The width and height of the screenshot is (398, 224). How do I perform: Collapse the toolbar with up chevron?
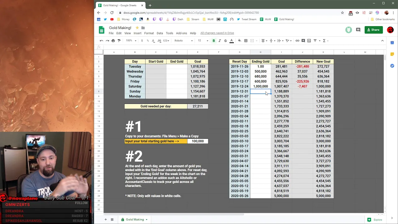point(382,40)
